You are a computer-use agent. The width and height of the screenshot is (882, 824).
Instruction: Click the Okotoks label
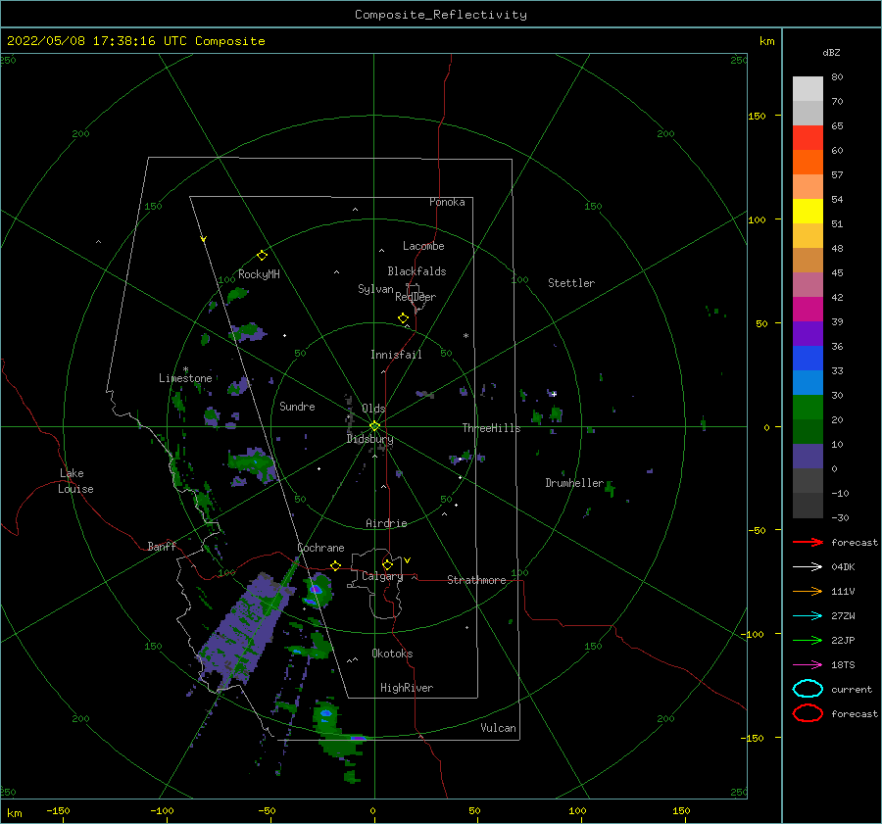392,654
